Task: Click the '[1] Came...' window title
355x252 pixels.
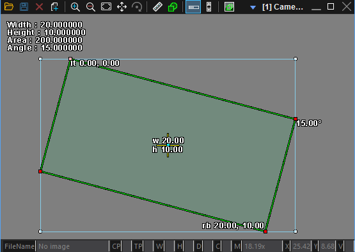Action: (283, 7)
